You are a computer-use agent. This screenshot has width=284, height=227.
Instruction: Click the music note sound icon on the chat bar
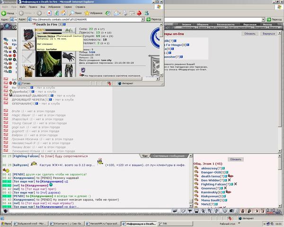216,211
